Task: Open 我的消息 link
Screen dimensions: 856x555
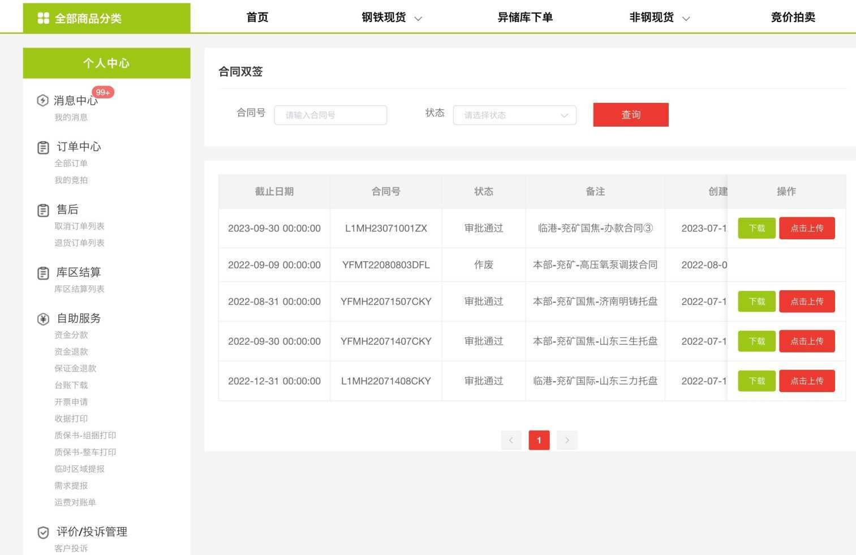Action: pyautogui.click(x=71, y=118)
